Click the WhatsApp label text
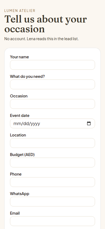 [x=20, y=194]
